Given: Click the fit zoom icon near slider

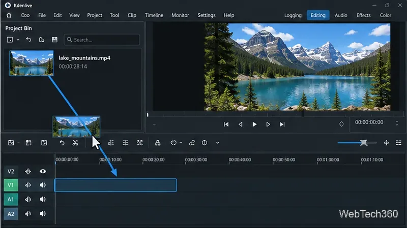Looking at the screenshot, I should click(386, 143).
